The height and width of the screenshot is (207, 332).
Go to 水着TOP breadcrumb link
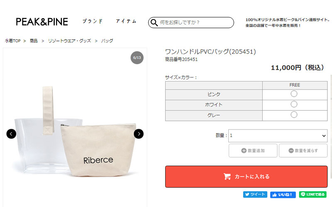click(x=13, y=41)
